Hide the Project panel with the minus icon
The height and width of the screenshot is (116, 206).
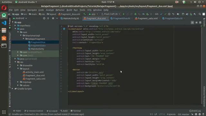point(57,18)
